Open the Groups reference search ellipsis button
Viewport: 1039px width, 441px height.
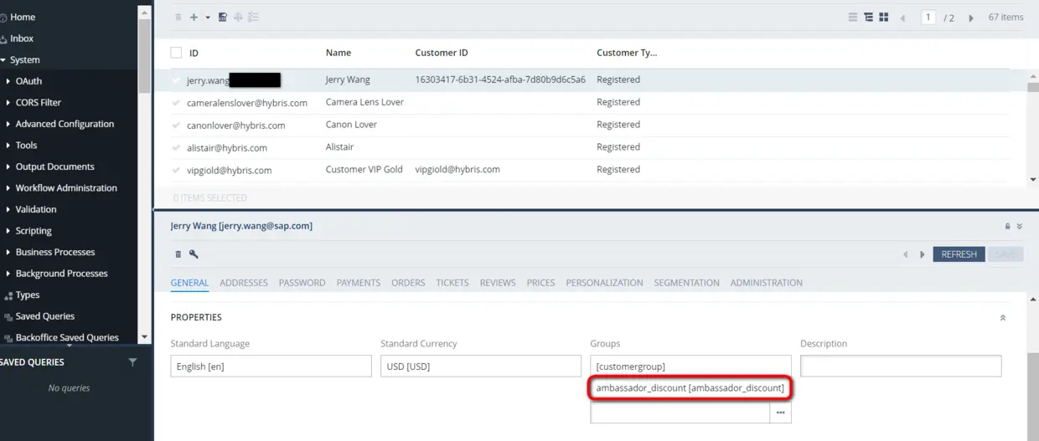point(781,413)
